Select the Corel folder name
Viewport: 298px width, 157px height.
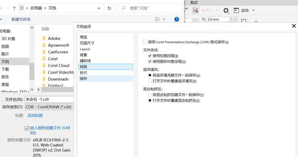tap(53, 59)
